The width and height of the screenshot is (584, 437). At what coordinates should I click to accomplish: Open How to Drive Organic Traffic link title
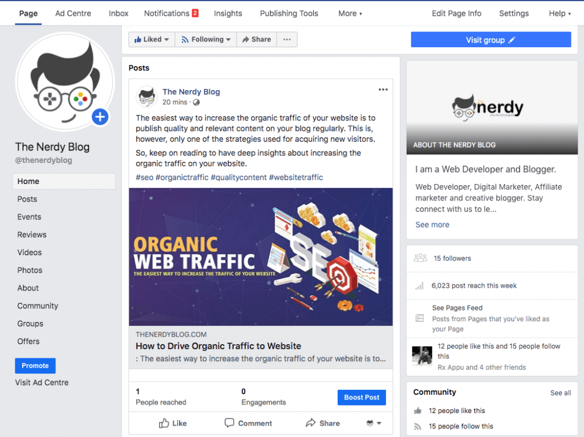click(x=218, y=346)
